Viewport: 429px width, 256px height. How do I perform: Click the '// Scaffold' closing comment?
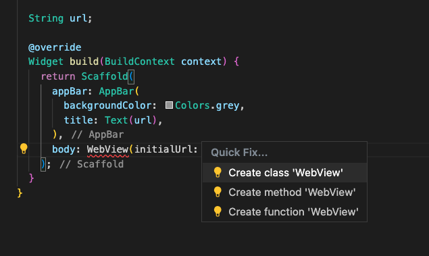(92, 164)
